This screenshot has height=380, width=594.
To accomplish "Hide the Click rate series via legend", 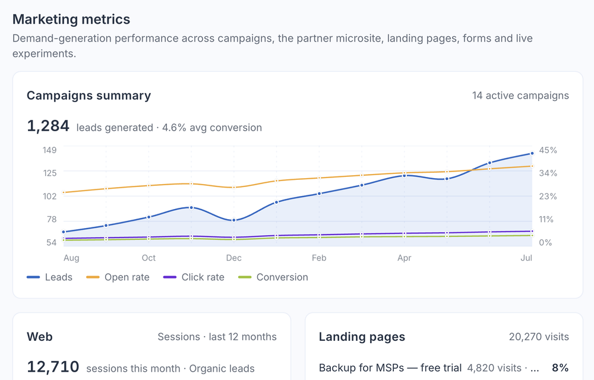I will tap(194, 277).
